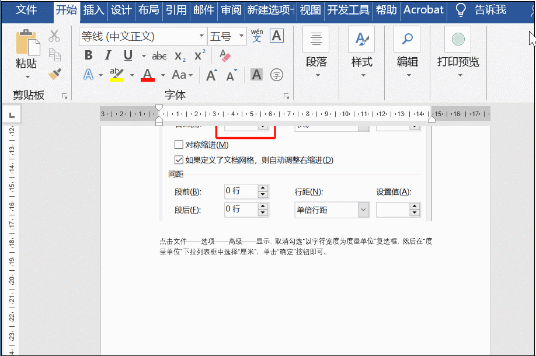Apply Character Border (boxed A)
This screenshot has width=536, height=356.
click(x=277, y=36)
